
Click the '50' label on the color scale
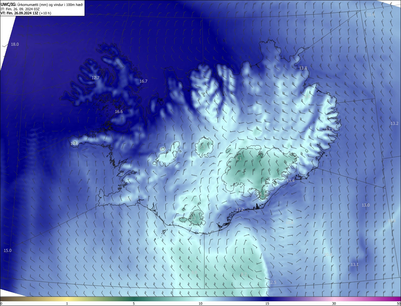pyautogui.click(x=398, y=303)
